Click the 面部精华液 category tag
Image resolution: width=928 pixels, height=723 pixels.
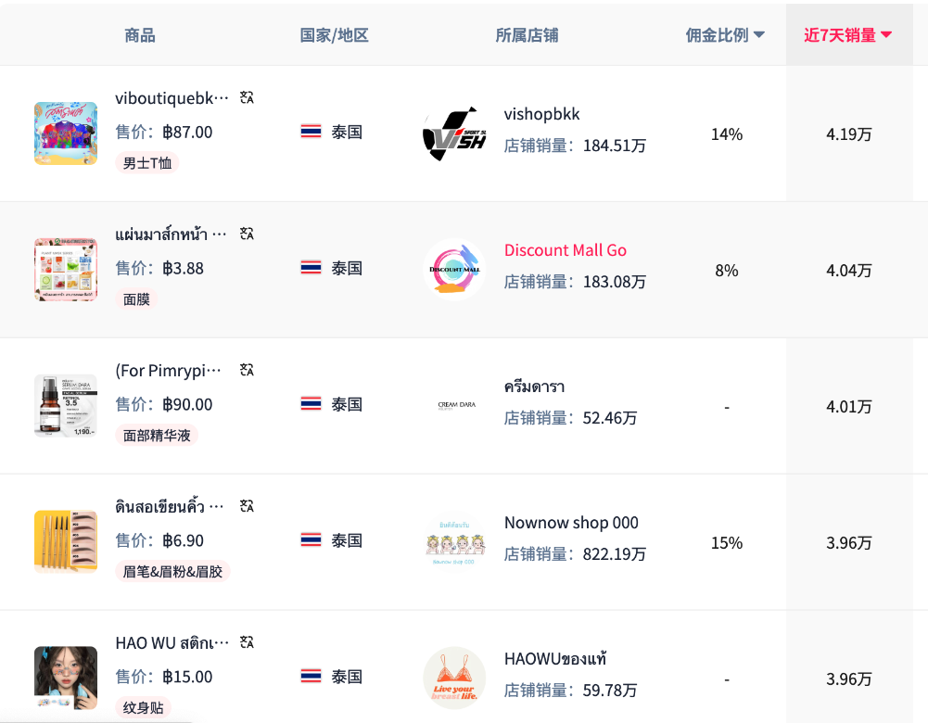pyautogui.click(x=157, y=435)
